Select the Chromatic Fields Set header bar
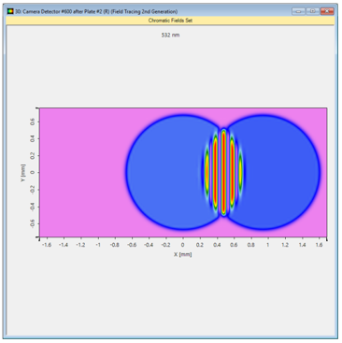 pos(170,21)
